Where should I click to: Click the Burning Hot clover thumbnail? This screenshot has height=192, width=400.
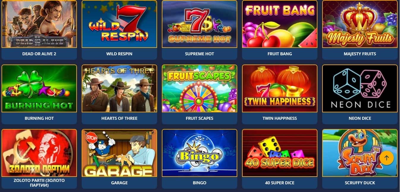39,88
